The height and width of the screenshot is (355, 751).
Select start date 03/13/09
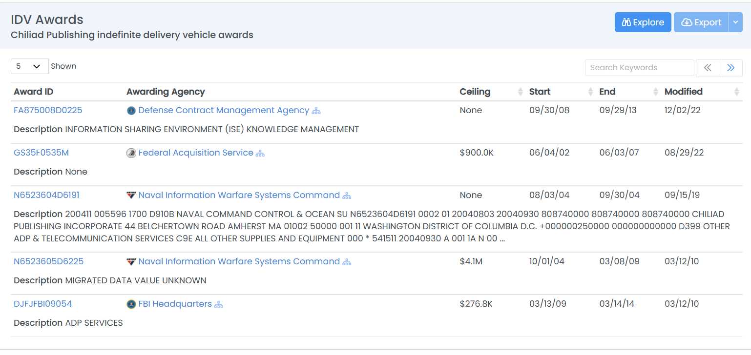pyautogui.click(x=548, y=304)
